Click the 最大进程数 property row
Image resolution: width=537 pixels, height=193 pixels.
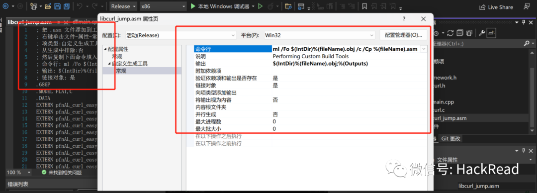[310, 121]
